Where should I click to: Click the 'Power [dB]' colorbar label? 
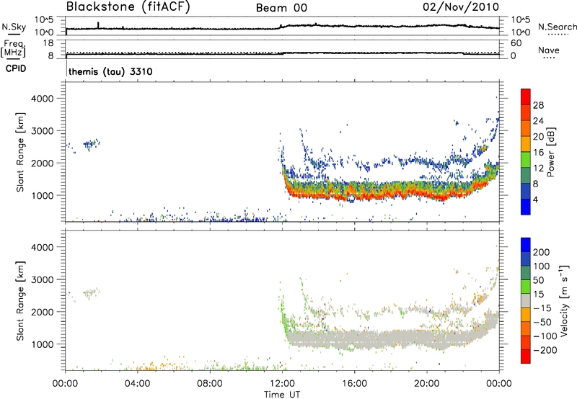(x=550, y=152)
